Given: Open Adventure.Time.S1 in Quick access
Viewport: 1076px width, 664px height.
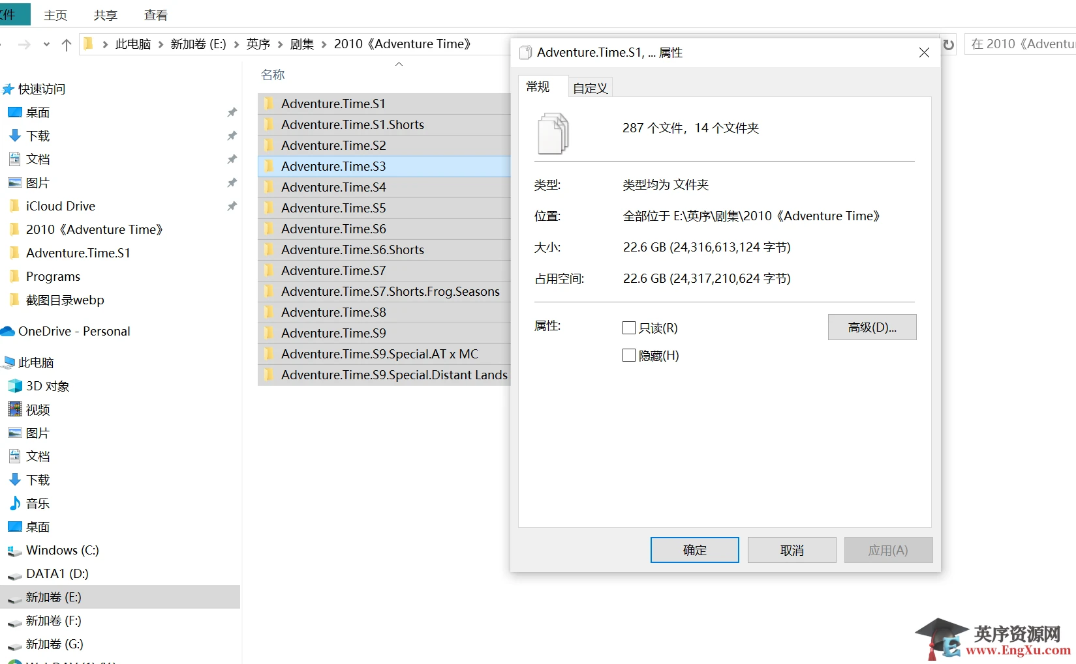Looking at the screenshot, I should [x=78, y=253].
